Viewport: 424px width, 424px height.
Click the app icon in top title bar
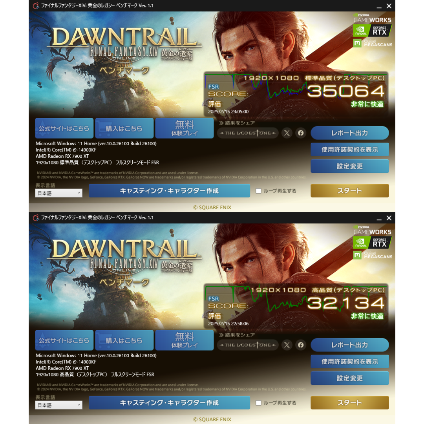[36, 5]
